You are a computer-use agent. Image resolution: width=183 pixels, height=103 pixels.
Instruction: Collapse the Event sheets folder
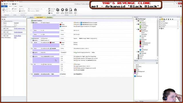[137, 24]
